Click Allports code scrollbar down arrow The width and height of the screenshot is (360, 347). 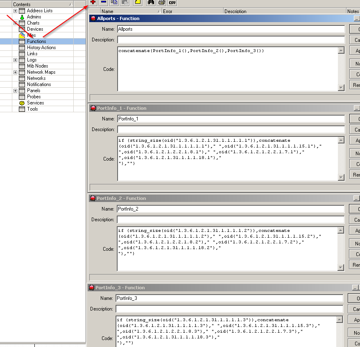click(341, 88)
